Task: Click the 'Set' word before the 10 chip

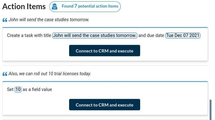Action: click(10, 90)
